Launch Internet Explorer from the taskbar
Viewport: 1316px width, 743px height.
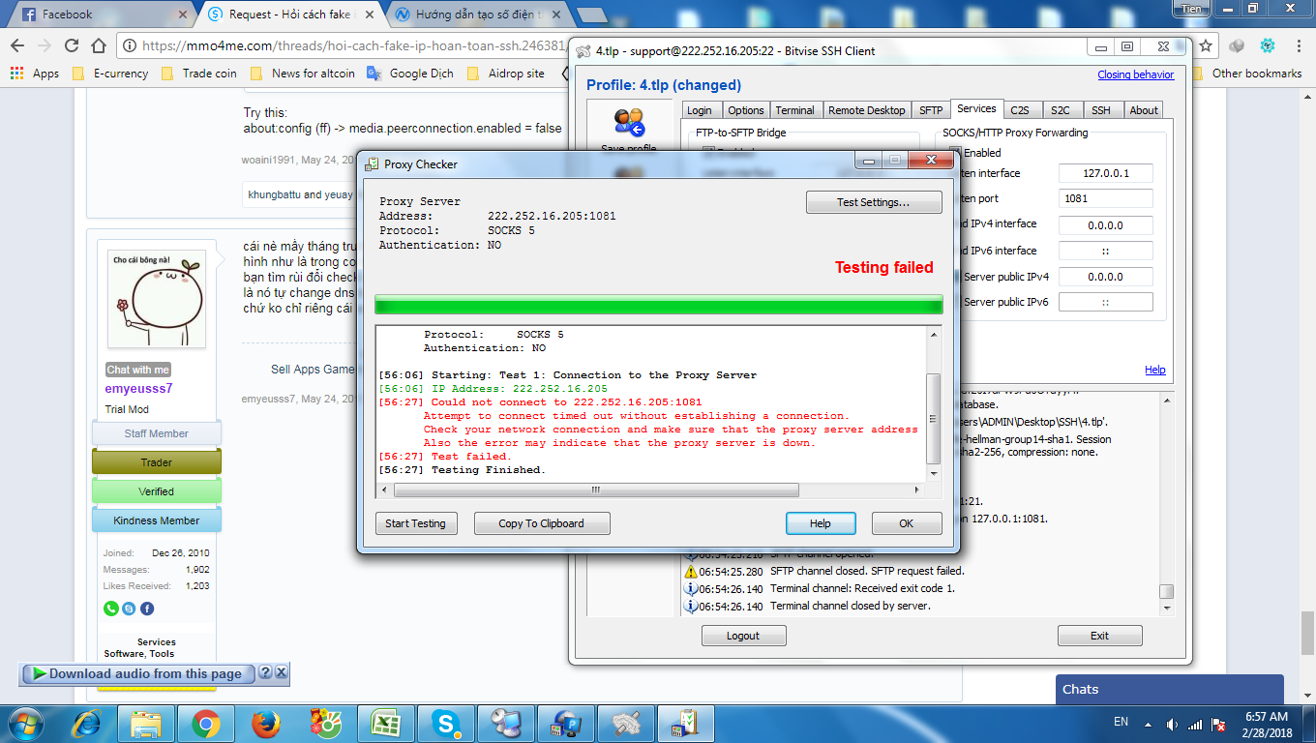(x=86, y=723)
